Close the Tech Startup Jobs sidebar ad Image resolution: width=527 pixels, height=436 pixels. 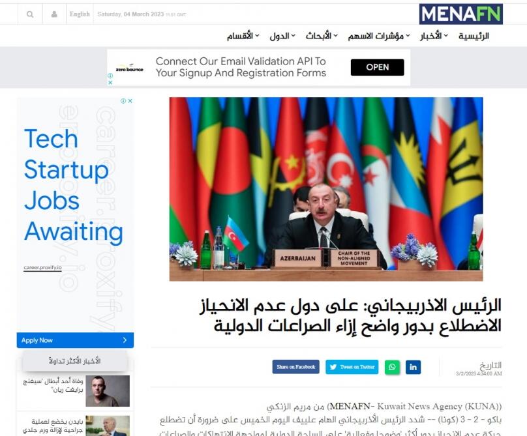coord(130,101)
